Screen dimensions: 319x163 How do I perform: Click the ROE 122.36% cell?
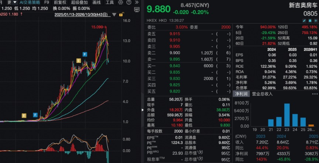point(268,66)
